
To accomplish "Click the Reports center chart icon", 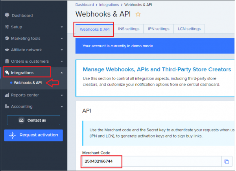I will coord(7,95).
